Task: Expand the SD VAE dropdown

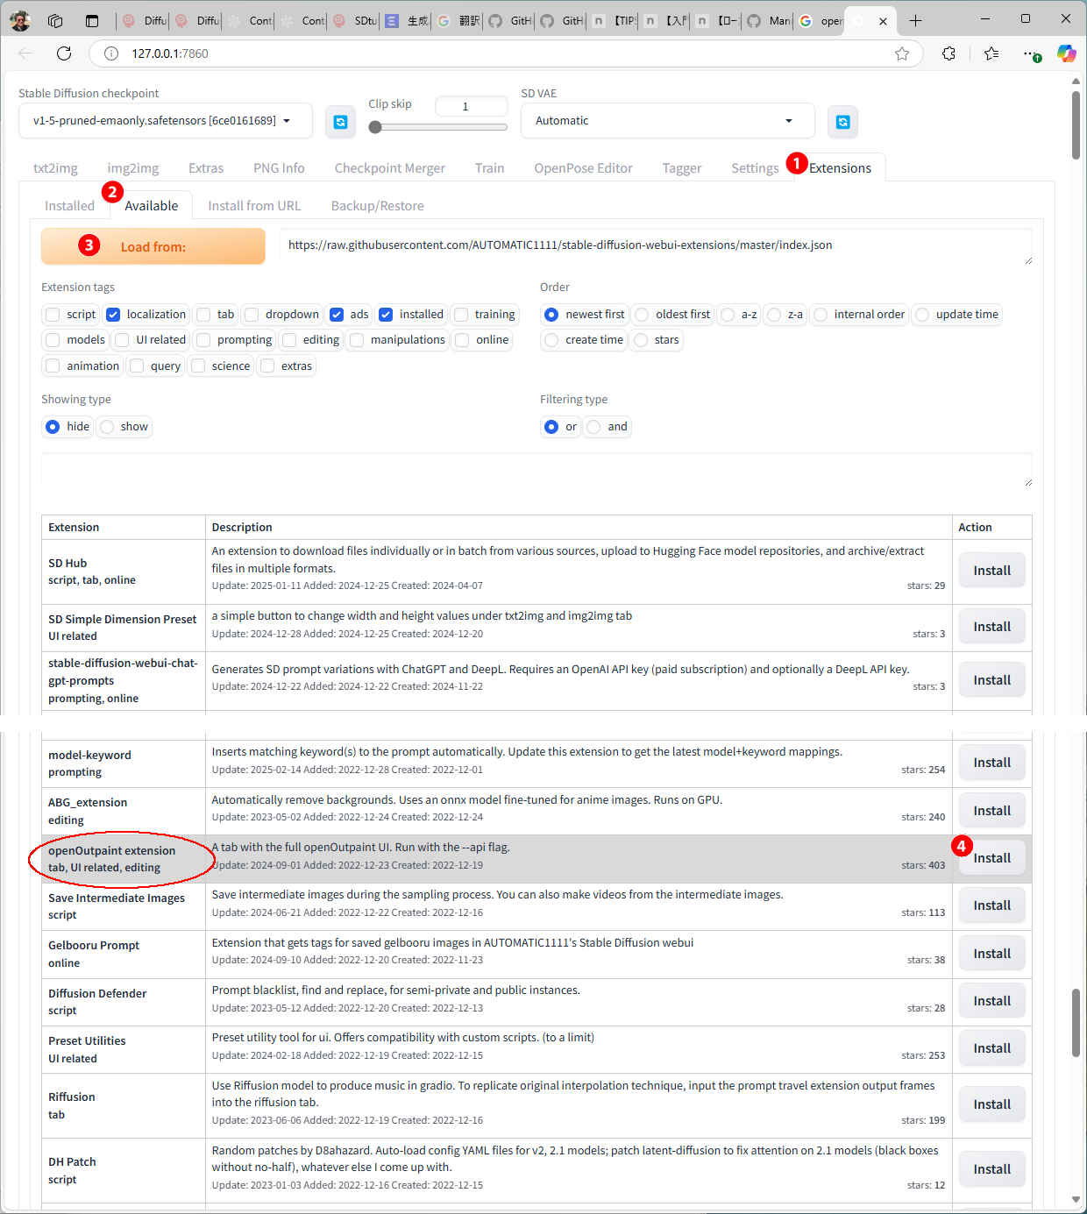Action: pyautogui.click(x=666, y=121)
